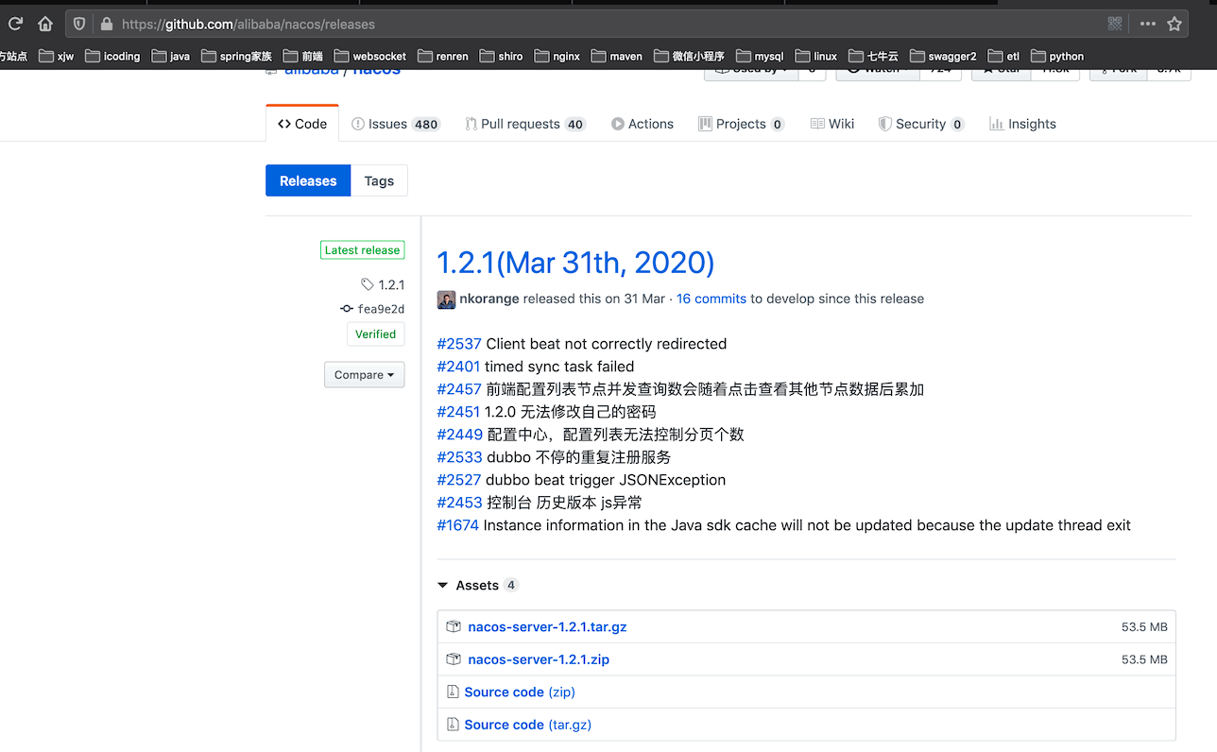This screenshot has height=752, width=1217.
Task: Open the 七牛云 bookmarks folder
Action: click(x=873, y=56)
